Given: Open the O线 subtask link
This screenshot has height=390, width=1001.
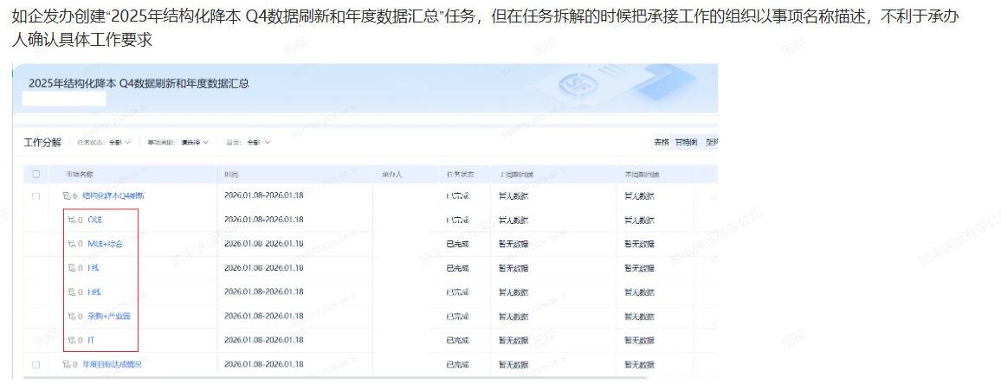Looking at the screenshot, I should pos(94,220).
